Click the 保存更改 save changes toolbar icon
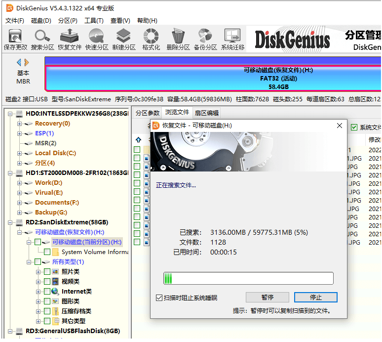Image resolution: width=382 pixels, height=342 pixels. [x=15, y=39]
